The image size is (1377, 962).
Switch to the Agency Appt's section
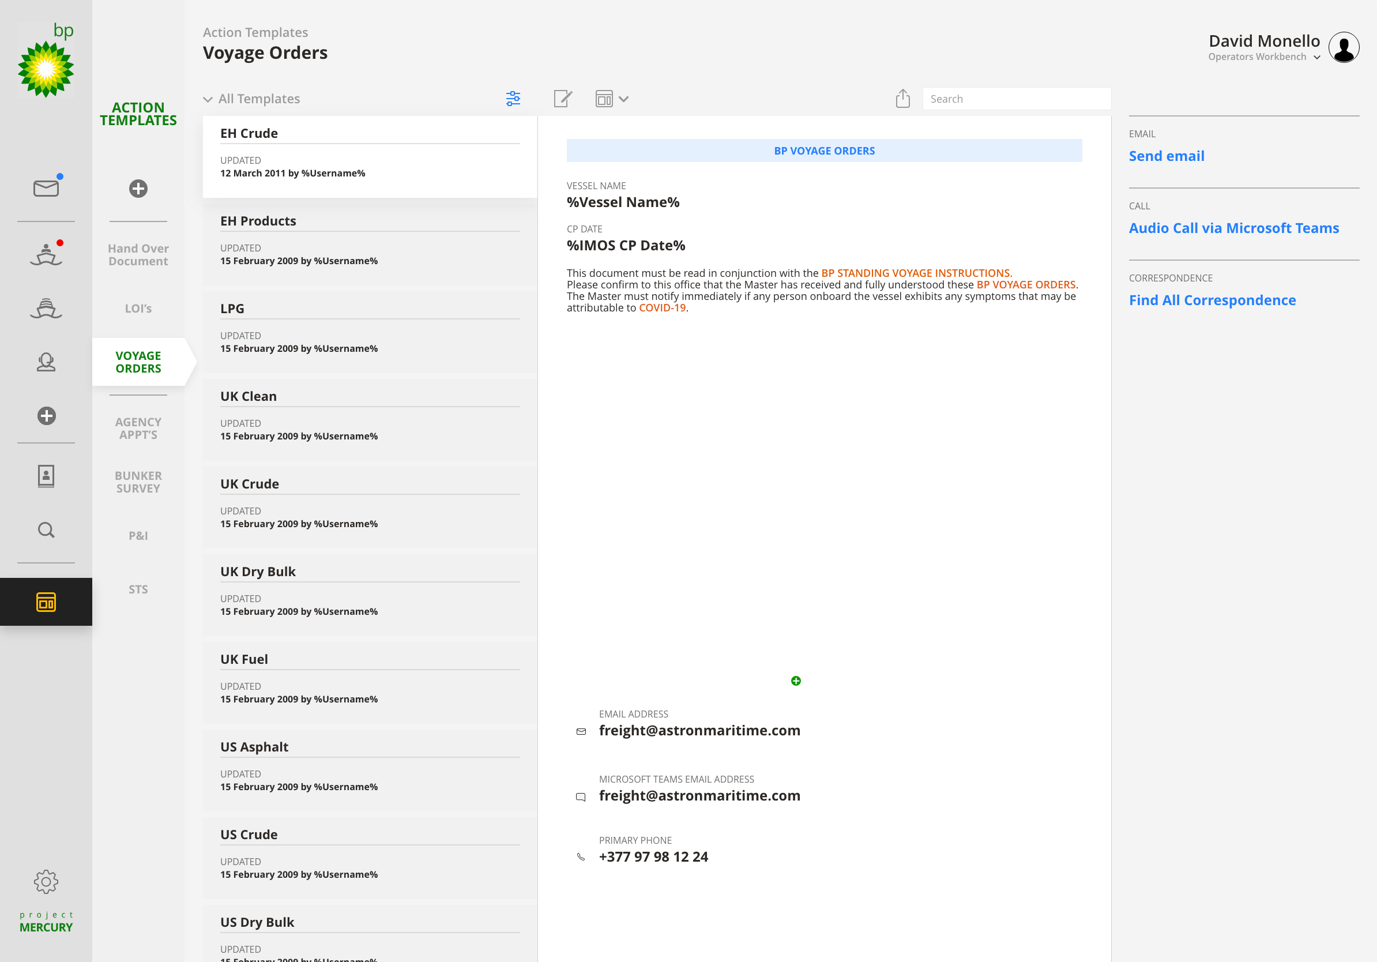tap(138, 428)
